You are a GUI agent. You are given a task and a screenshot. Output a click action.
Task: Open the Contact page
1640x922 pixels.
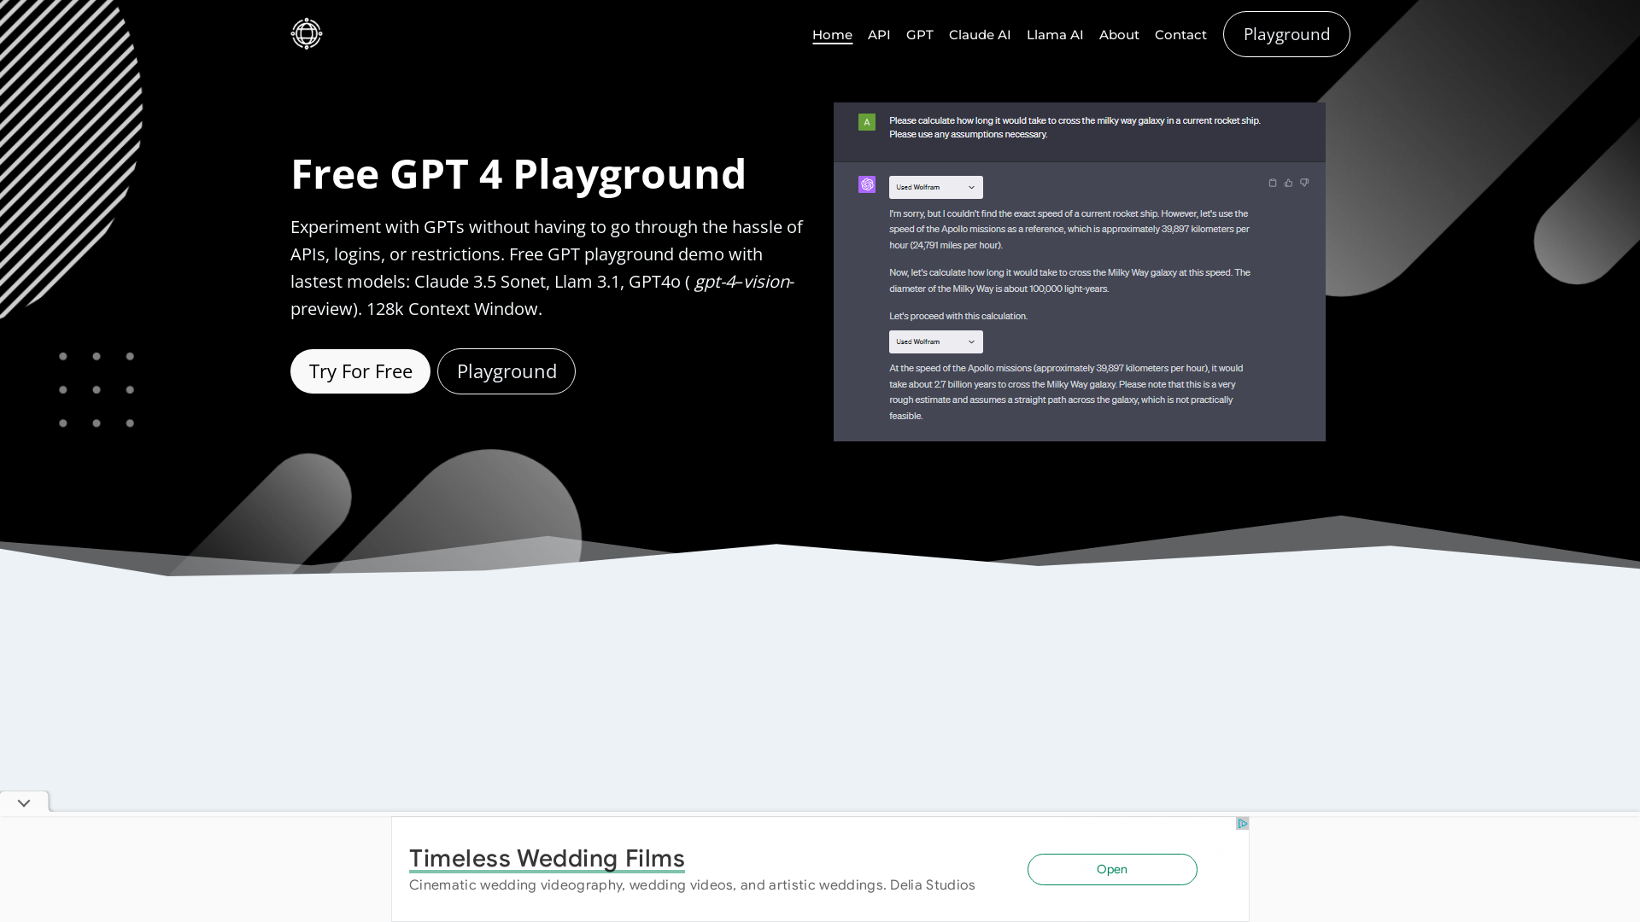1180,35
